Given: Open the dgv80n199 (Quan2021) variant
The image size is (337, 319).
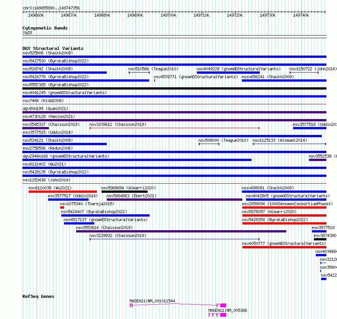Looking at the screenshot, I should tap(45, 108).
